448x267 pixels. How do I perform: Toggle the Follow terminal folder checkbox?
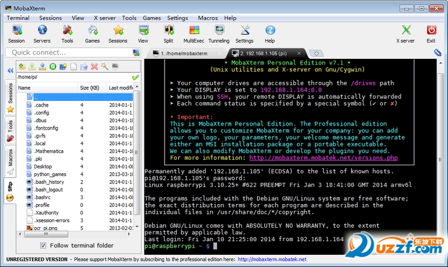tap(44, 246)
